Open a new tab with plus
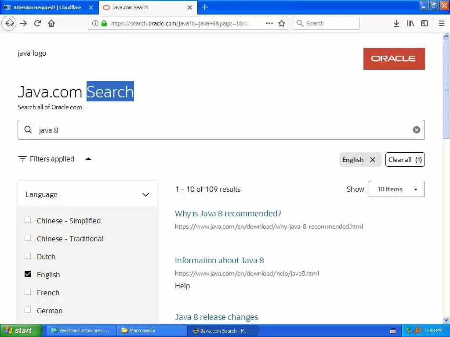Screen dimensions: 450x337 tap(205, 7)
